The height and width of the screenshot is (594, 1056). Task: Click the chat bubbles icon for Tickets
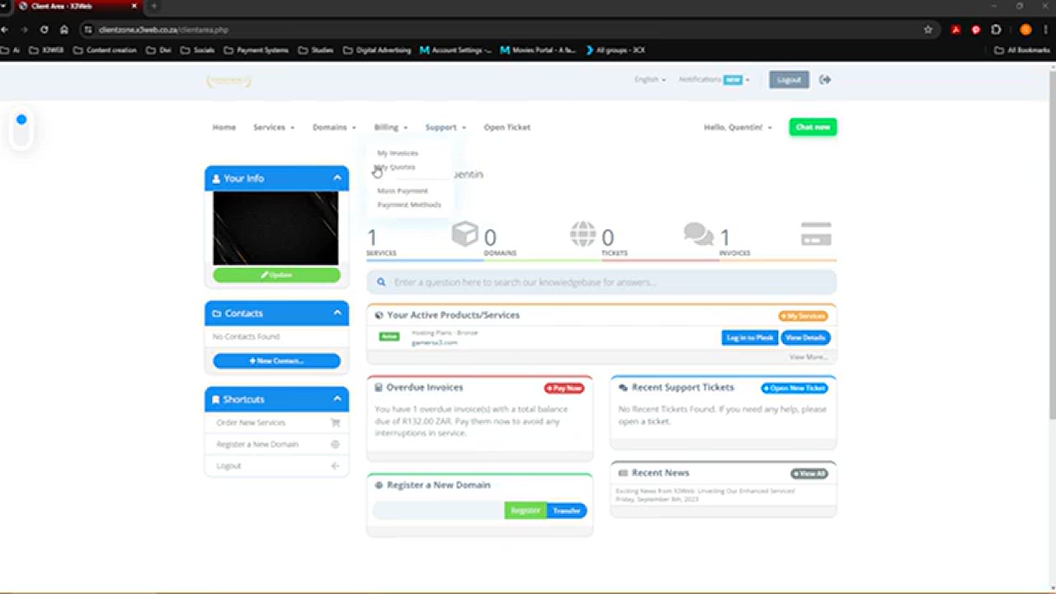click(698, 234)
